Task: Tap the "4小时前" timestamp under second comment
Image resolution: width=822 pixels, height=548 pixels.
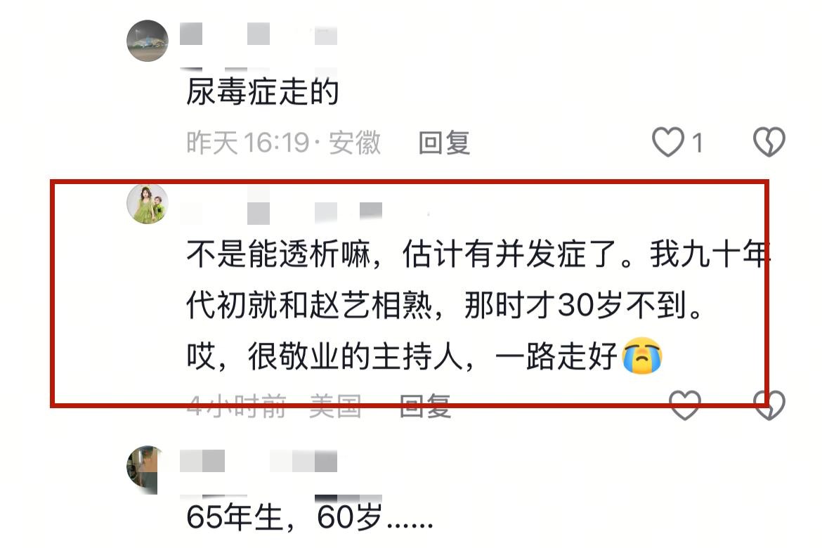Action: (x=237, y=406)
